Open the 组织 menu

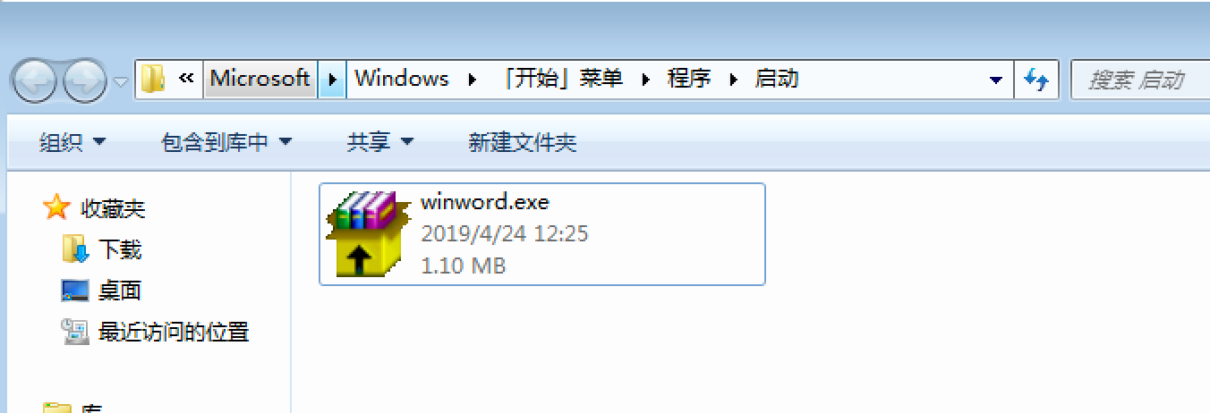tap(72, 142)
